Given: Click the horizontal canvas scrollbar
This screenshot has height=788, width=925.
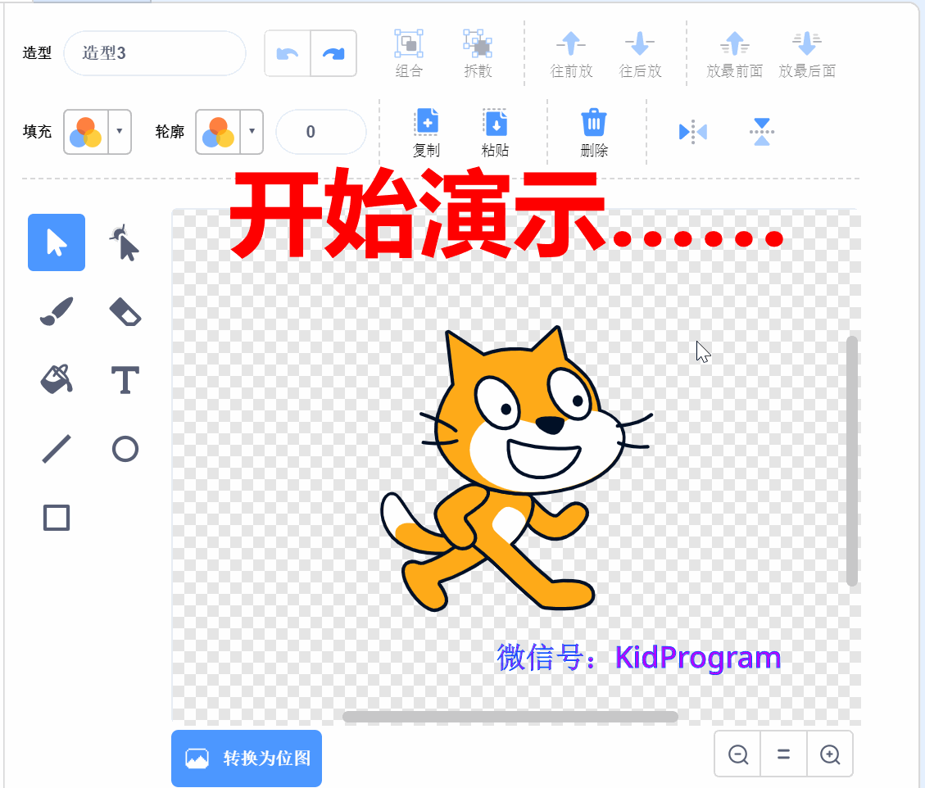Looking at the screenshot, I should [510, 717].
